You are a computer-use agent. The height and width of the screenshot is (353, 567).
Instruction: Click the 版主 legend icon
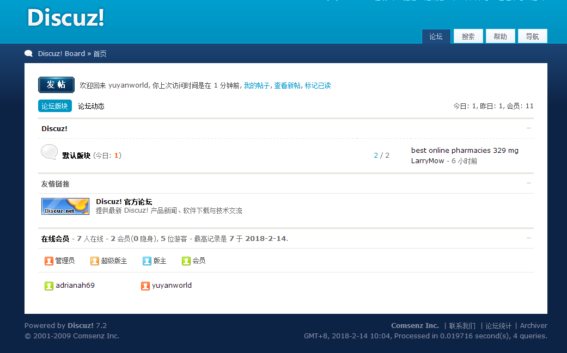point(147,261)
